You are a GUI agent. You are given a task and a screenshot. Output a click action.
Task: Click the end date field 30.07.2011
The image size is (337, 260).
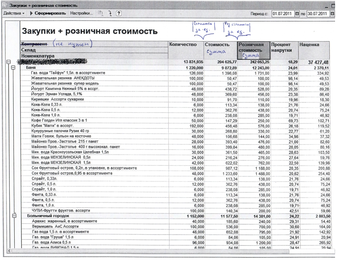tap(318, 14)
